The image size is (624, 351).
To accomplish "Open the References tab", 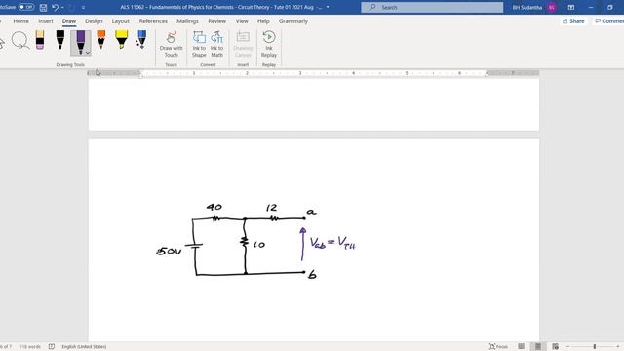I will coord(153,21).
